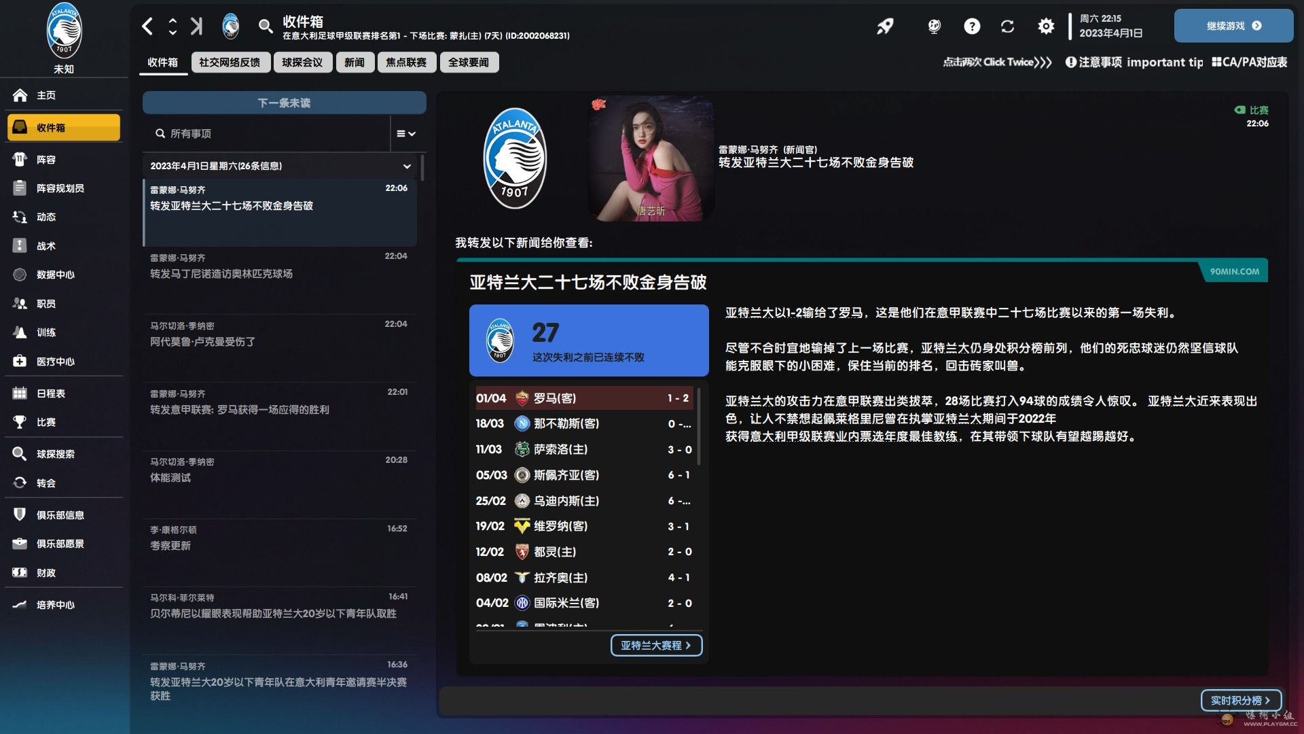Click the skip-forward arrow in header
1304x734 pixels.
pos(196,27)
